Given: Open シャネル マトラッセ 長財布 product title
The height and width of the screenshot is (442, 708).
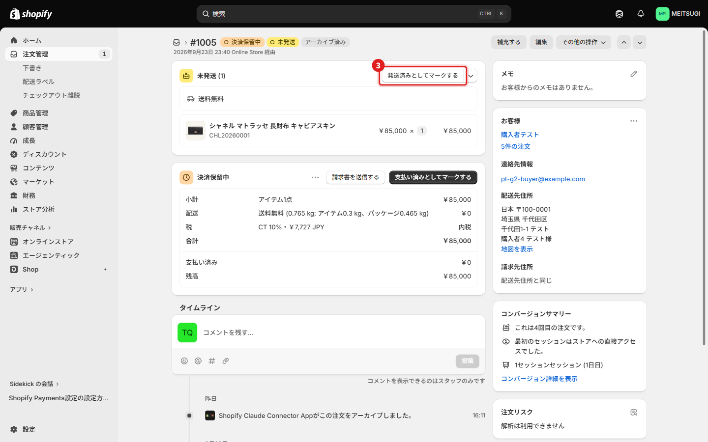Looking at the screenshot, I should 272,126.
